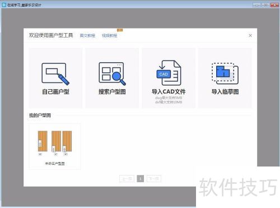Click the 我的户型图 section heading
Viewport: 280px width, 208px height.
pyautogui.click(x=40, y=115)
